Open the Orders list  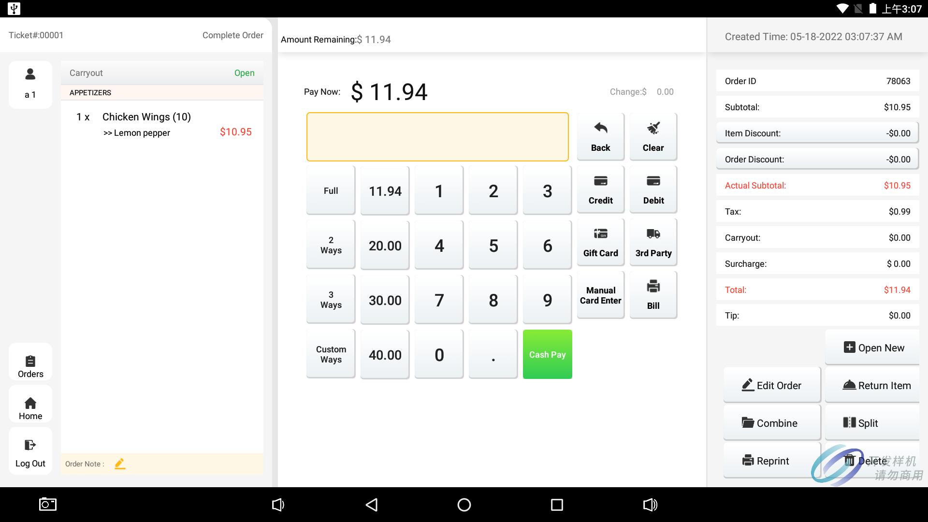coord(30,362)
